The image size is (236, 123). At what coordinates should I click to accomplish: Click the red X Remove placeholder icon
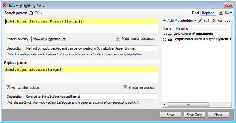[x=214, y=21]
